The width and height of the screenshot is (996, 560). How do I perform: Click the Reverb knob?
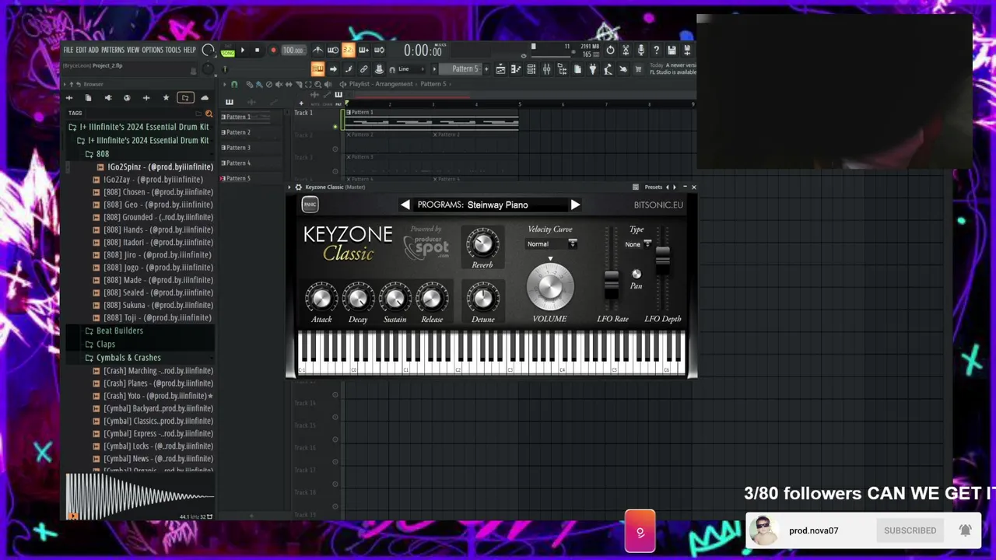point(482,244)
